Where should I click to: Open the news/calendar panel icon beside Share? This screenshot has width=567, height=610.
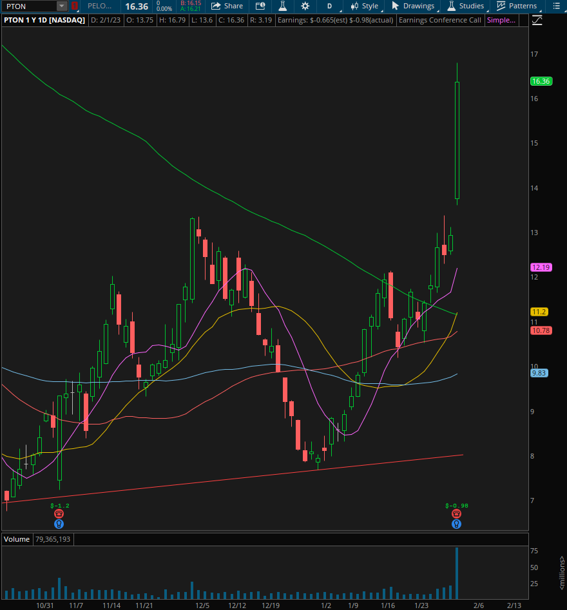pos(260,6)
